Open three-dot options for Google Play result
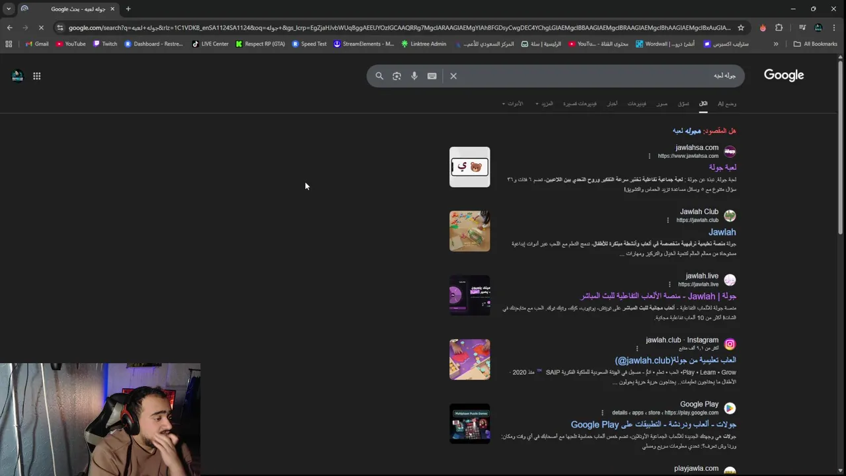The height and width of the screenshot is (476, 846). click(x=602, y=413)
